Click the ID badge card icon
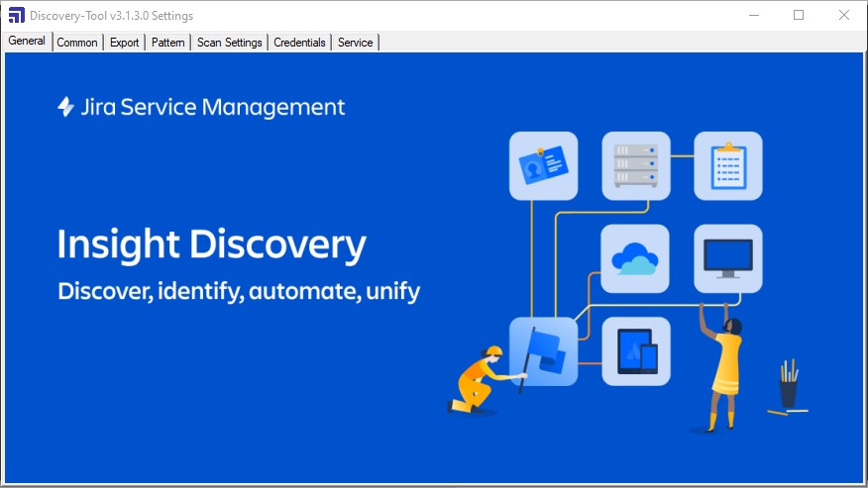868x488 pixels. click(544, 166)
